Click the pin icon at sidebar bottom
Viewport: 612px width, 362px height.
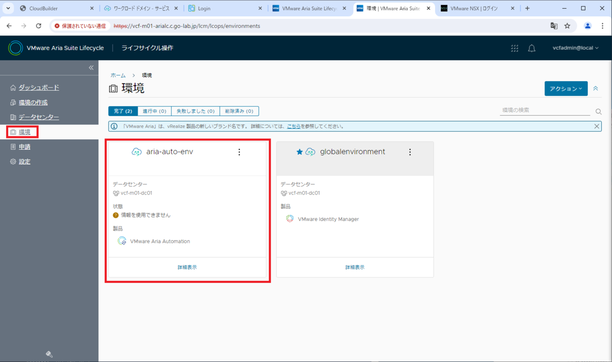click(x=49, y=354)
